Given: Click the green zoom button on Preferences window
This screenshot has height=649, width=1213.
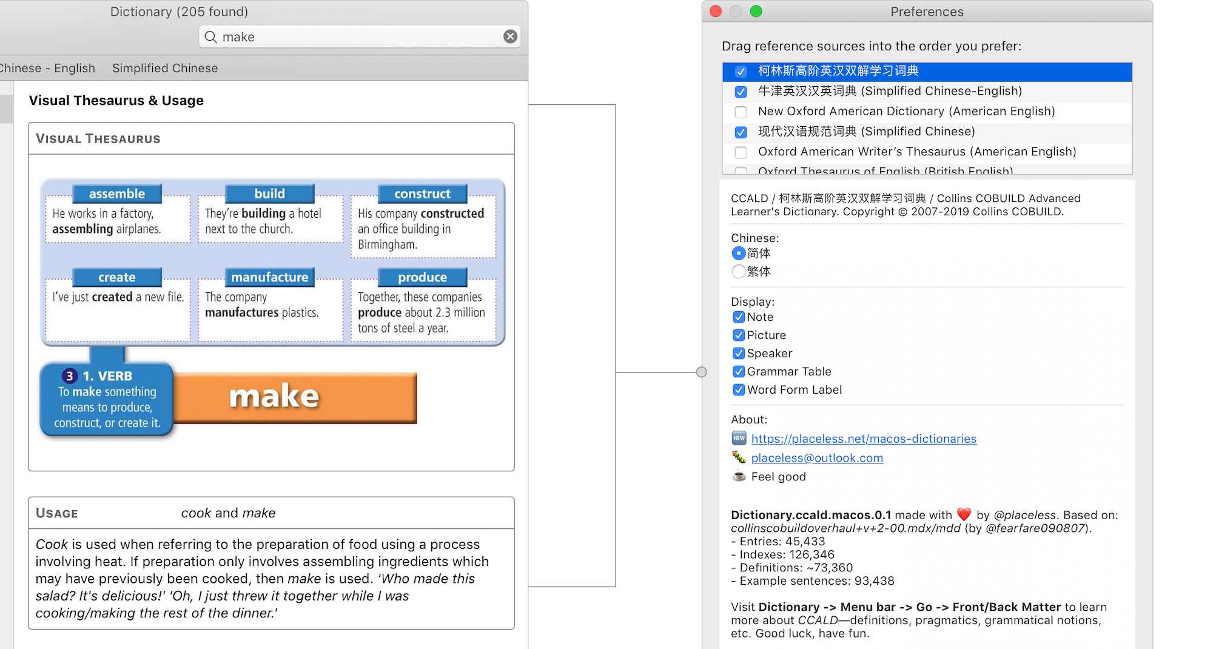Looking at the screenshot, I should click(756, 11).
